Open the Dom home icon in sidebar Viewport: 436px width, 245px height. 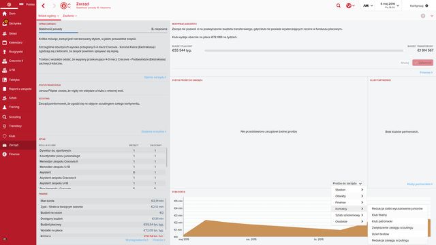point(5,14)
